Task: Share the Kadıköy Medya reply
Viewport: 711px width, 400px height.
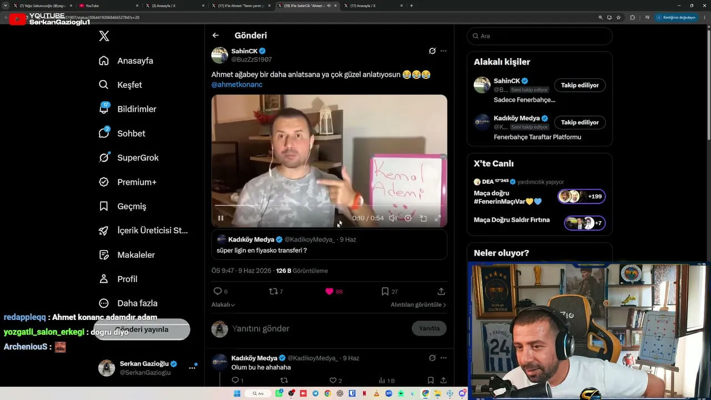Action: pyautogui.click(x=443, y=381)
